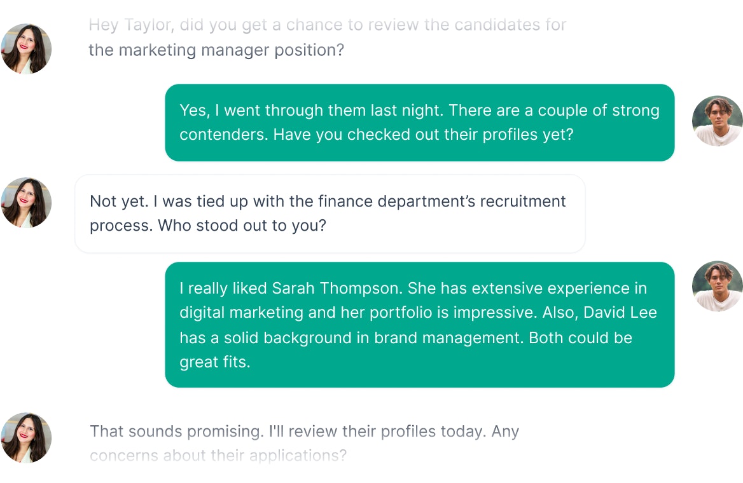The width and height of the screenshot is (743, 483).
Task: Select the woman's avatar beside the 'Not yet' message
Action: point(27,203)
